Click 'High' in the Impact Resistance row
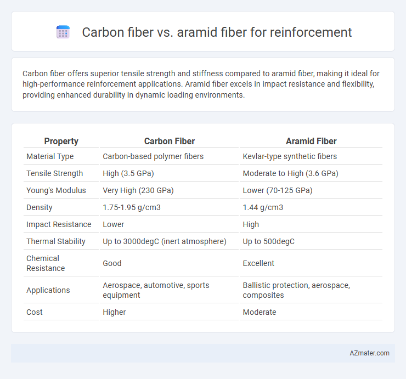The image size is (406, 379). point(251,224)
